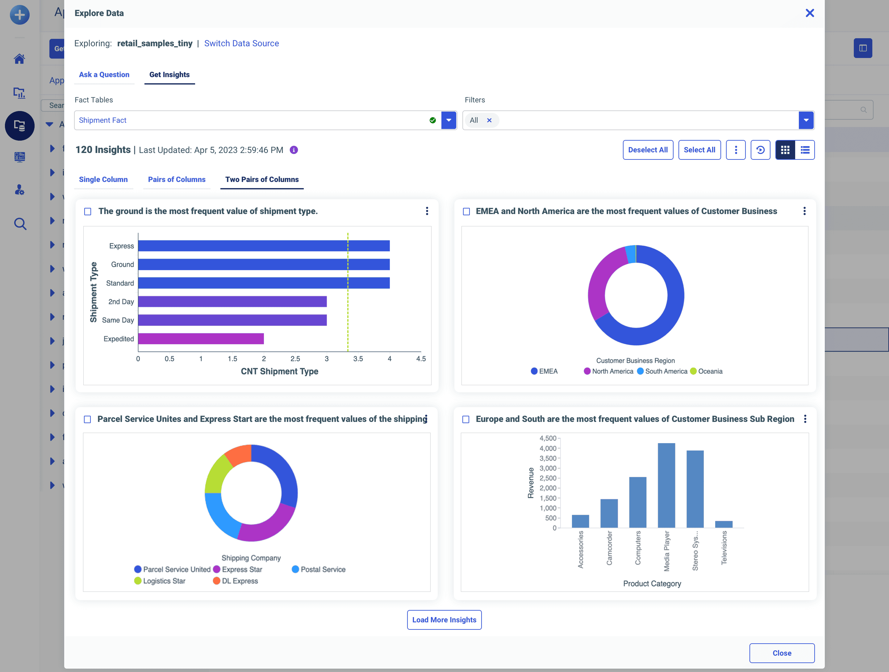Screen dimensions: 889x672
Task: Click the search icon in background search field
Action: (x=863, y=109)
